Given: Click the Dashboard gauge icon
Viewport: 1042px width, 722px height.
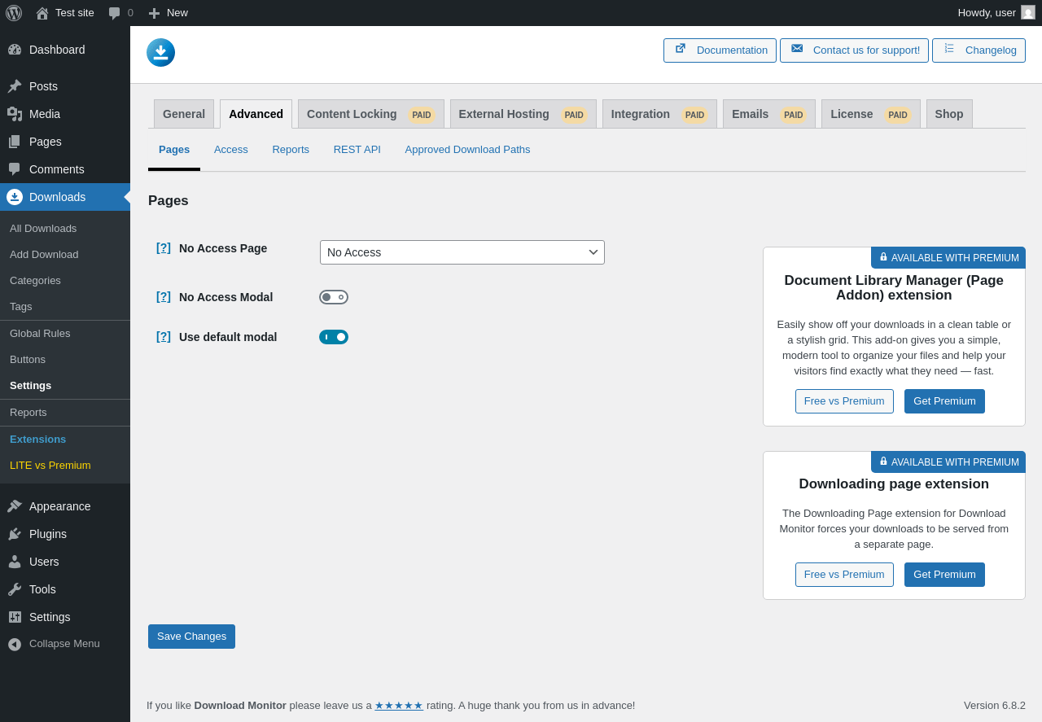Looking at the screenshot, I should click(x=15, y=50).
